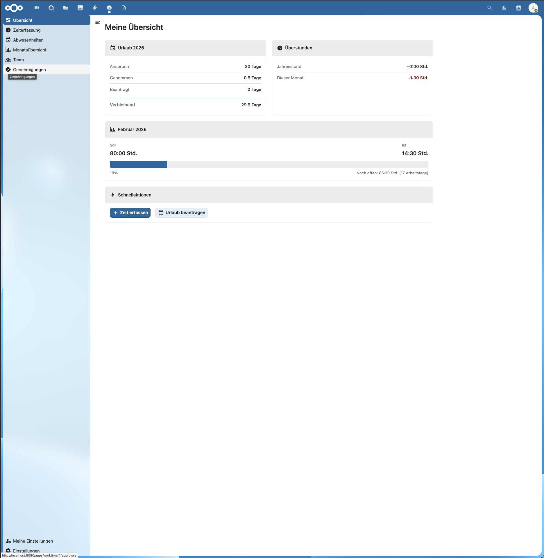Image resolution: width=544 pixels, height=558 pixels.
Task: Click the Team people icon in the sidebar
Action: click(x=8, y=60)
